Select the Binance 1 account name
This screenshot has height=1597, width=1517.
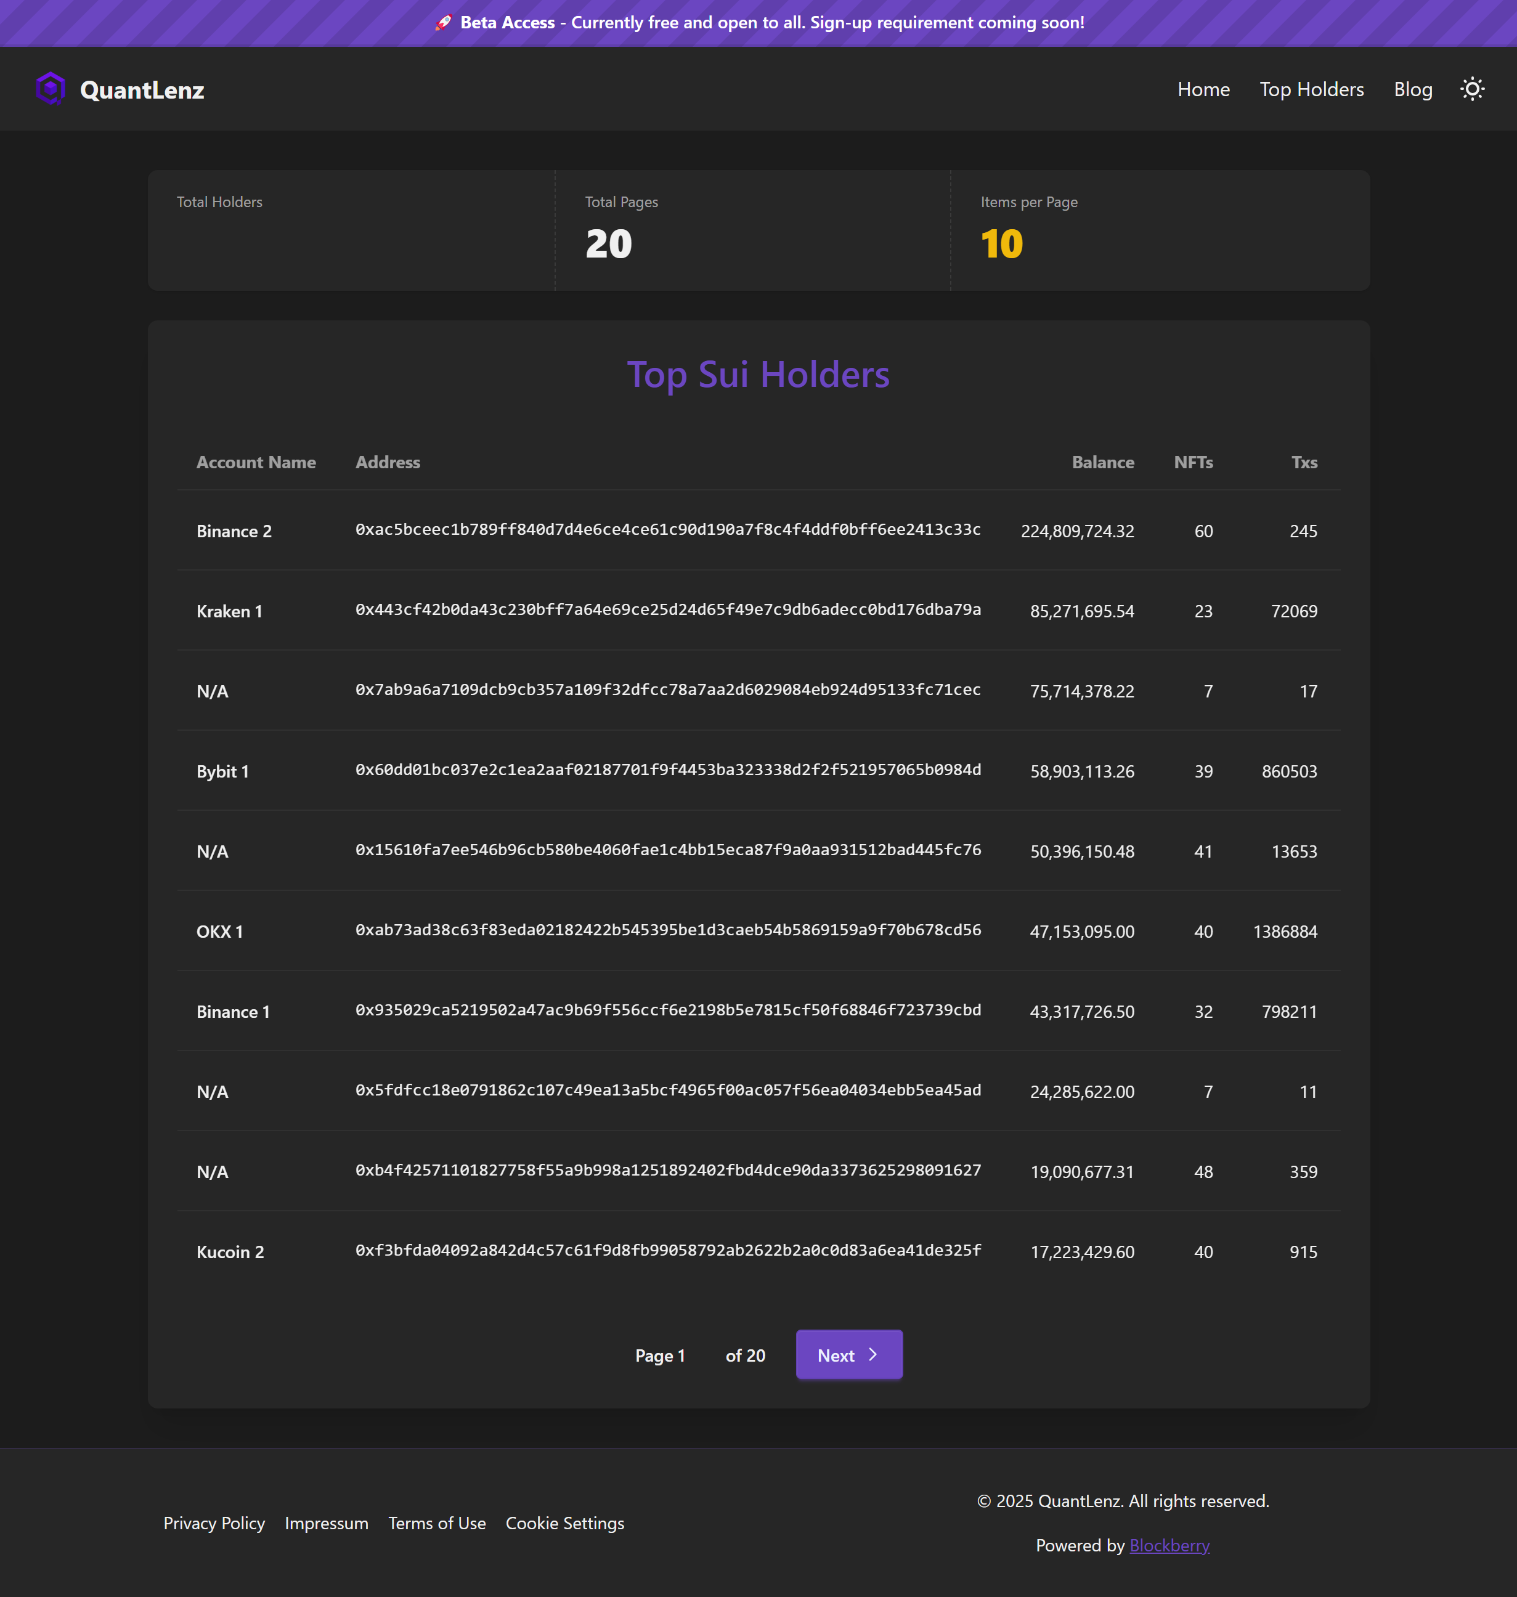tap(233, 1012)
